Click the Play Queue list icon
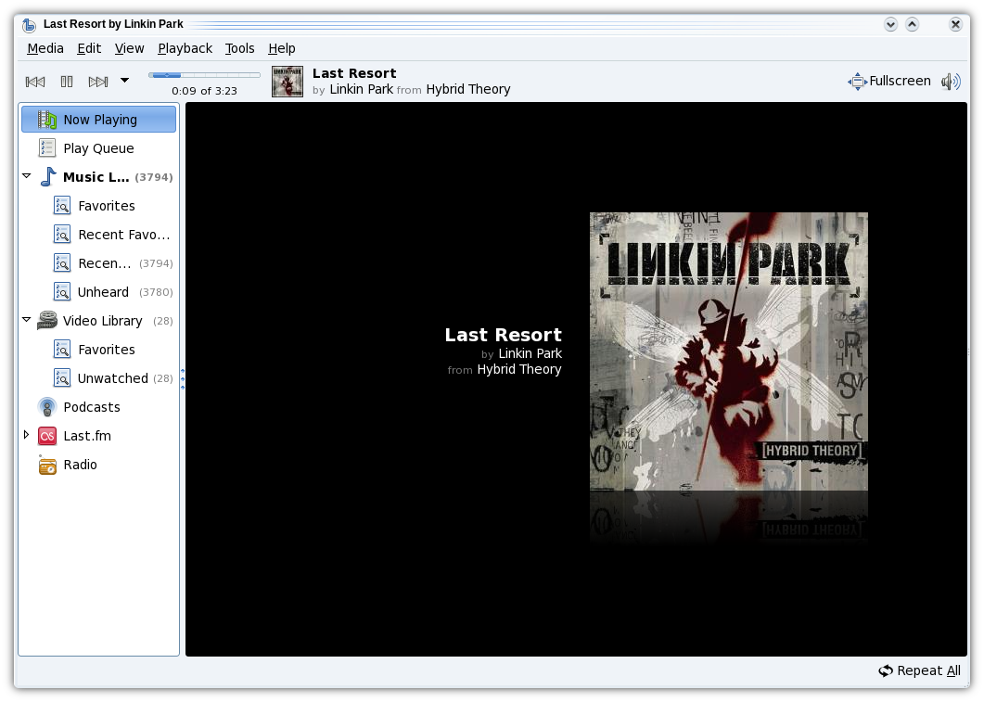This screenshot has width=984, height=702. (x=47, y=148)
